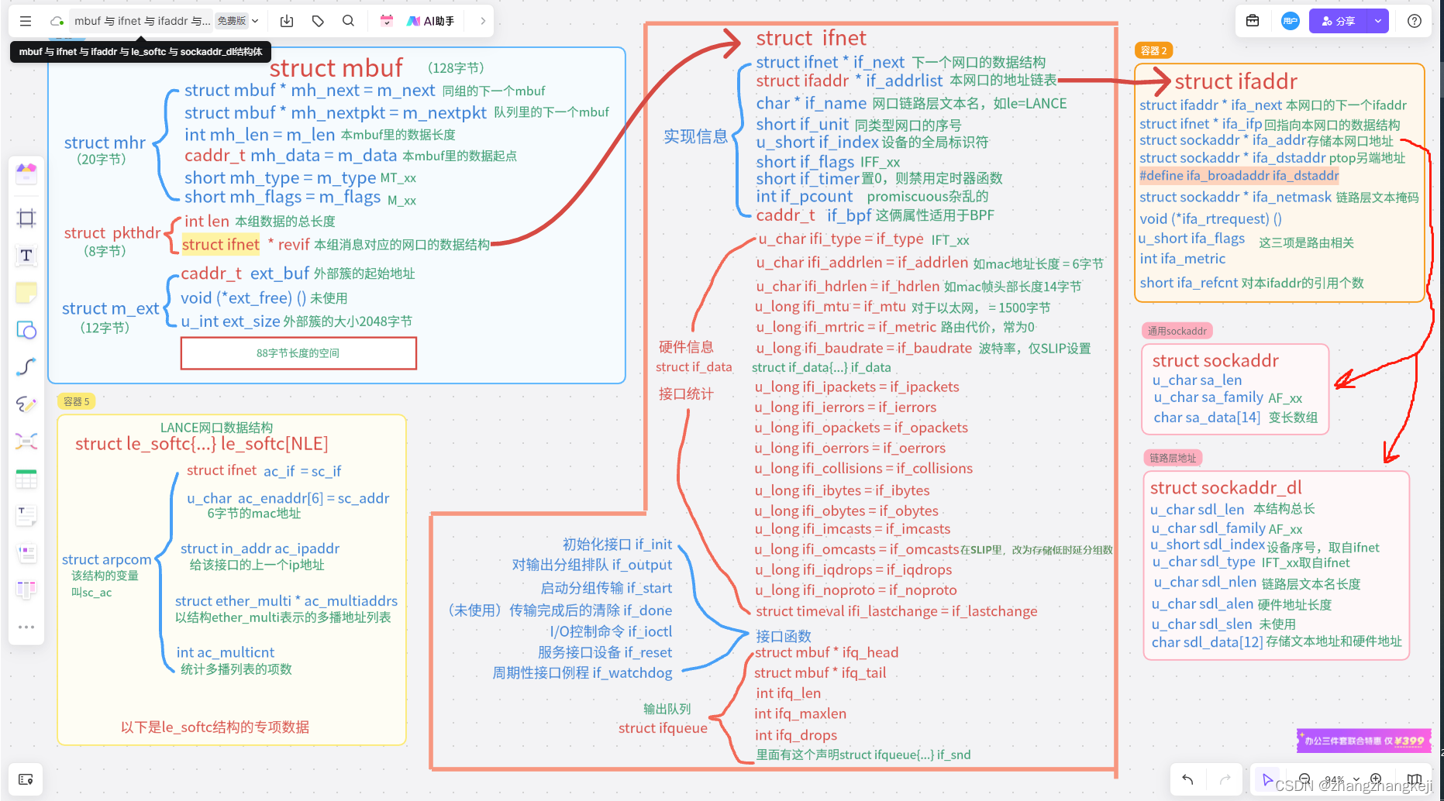Click the tag label icon
The height and width of the screenshot is (801, 1444).
point(318,21)
